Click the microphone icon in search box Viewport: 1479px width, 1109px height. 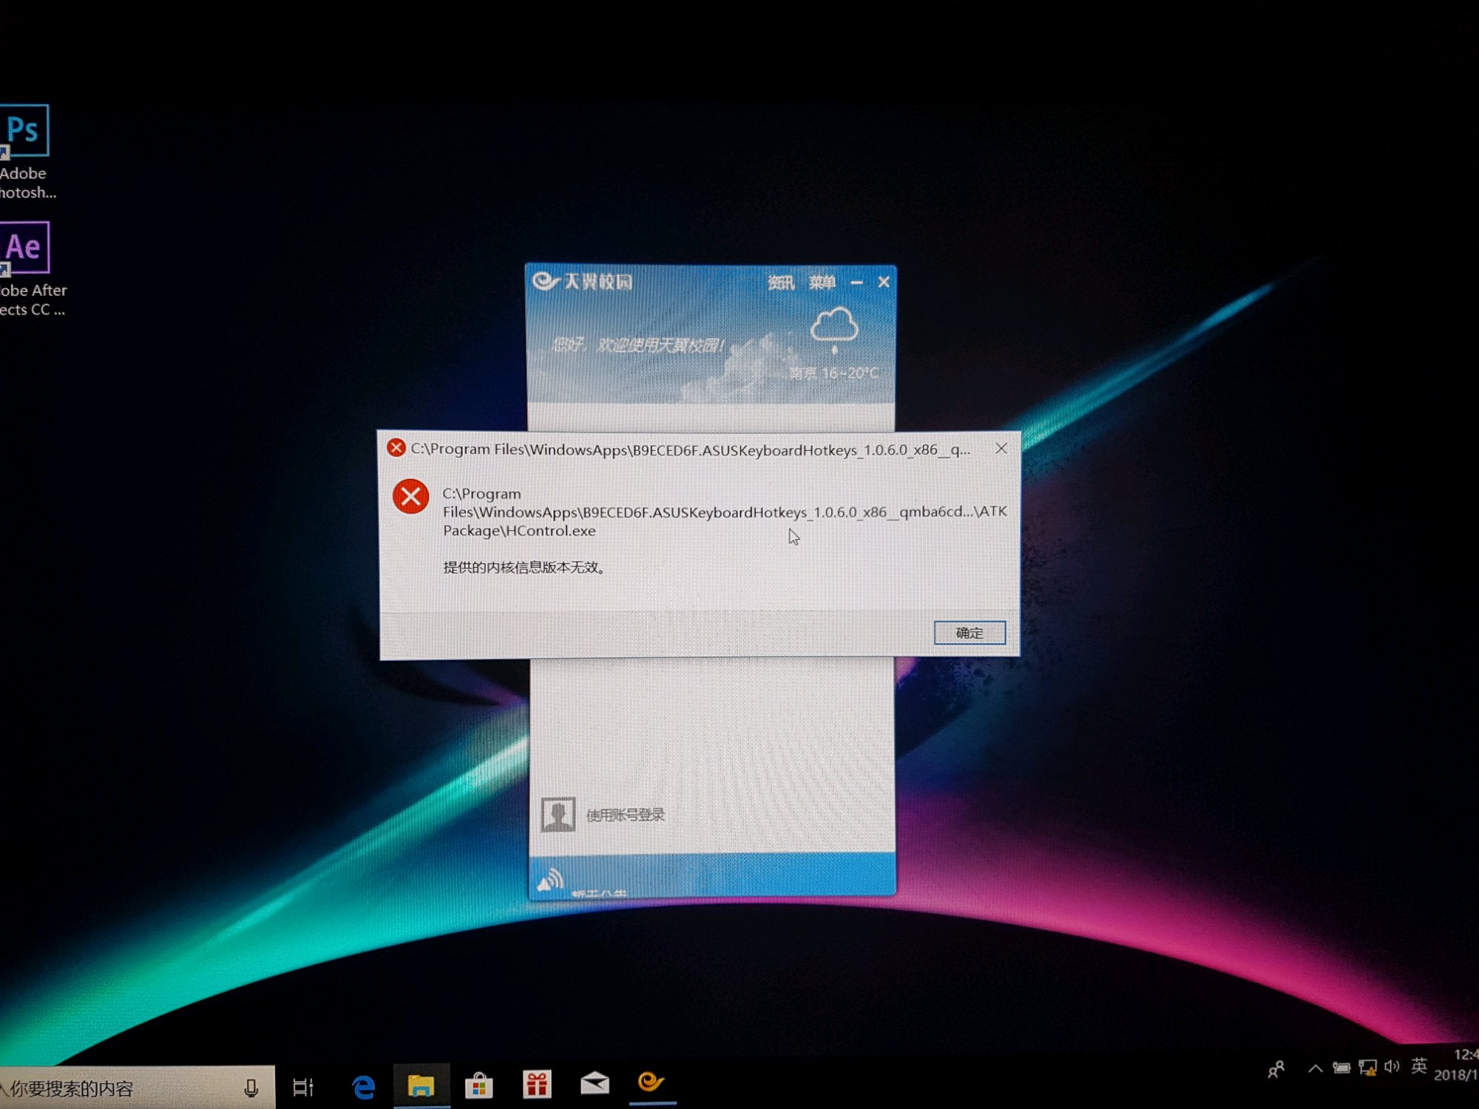point(251,1088)
